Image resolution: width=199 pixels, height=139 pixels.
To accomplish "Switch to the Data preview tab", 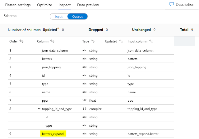I will pyautogui.click(x=88, y=5).
